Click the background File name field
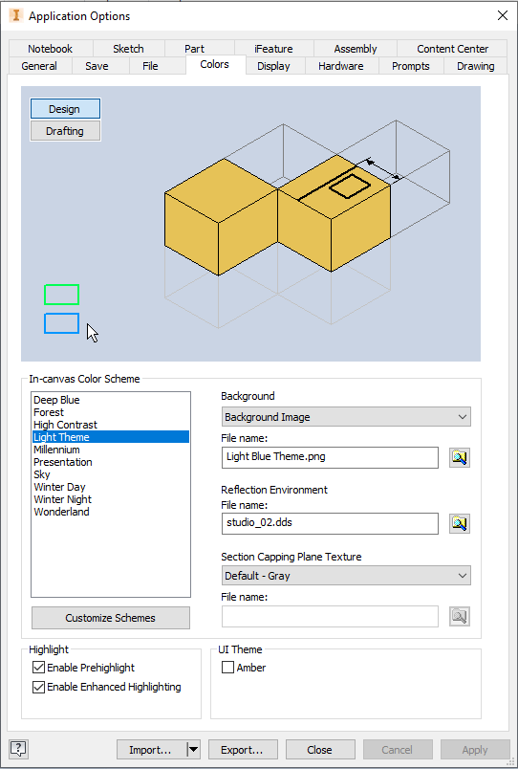518x769 pixels. point(330,457)
